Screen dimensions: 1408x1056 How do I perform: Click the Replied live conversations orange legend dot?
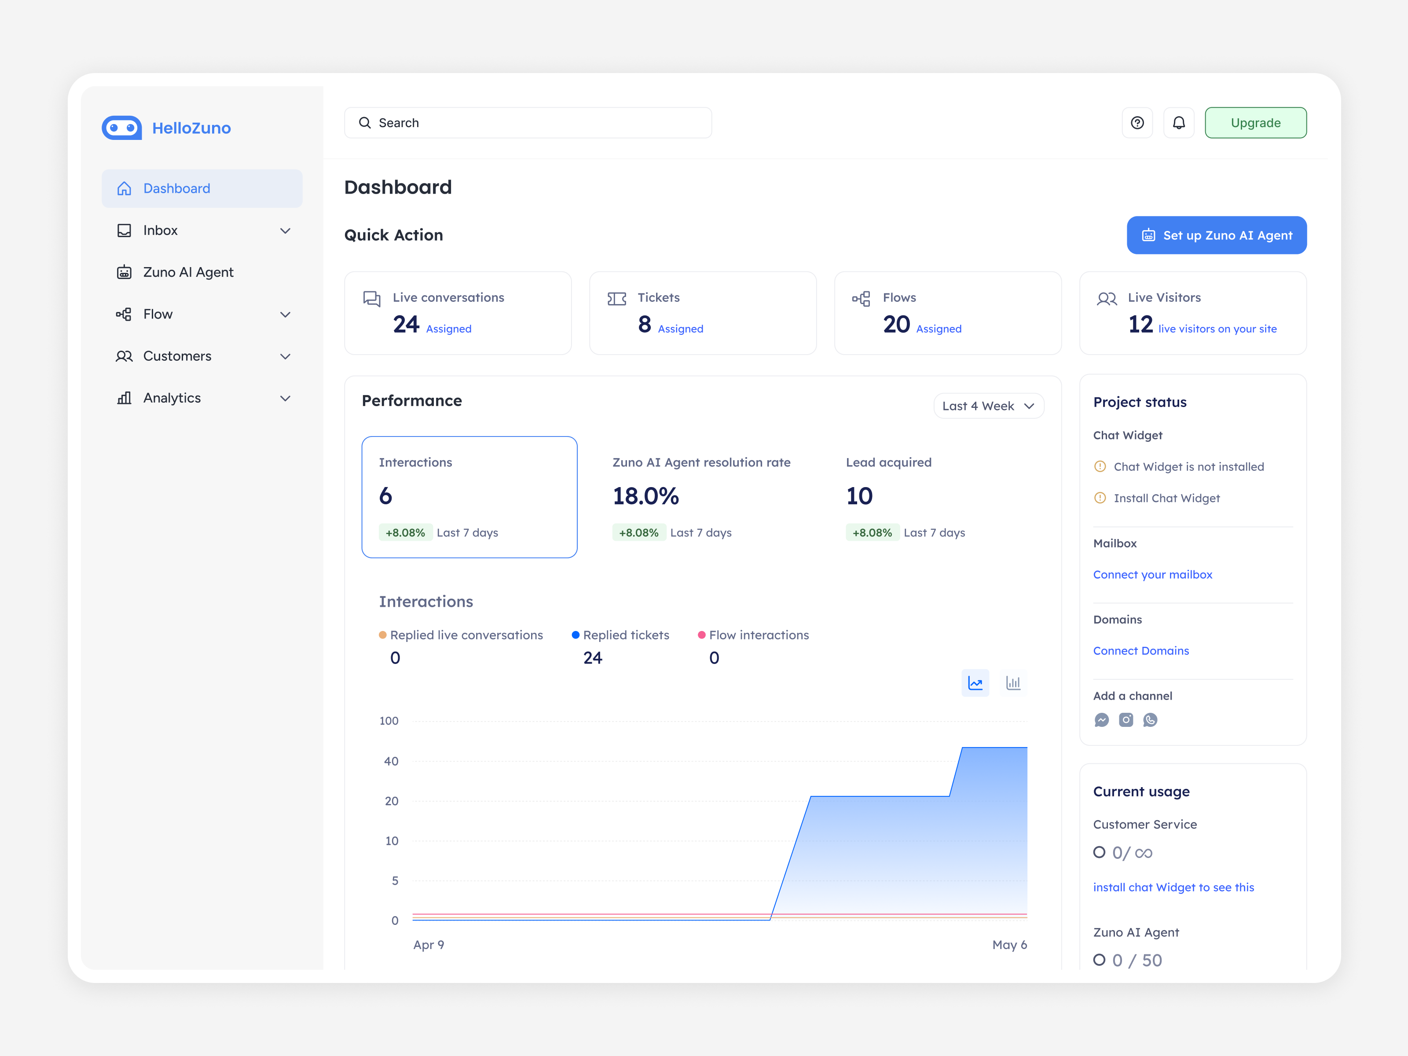[x=382, y=635]
